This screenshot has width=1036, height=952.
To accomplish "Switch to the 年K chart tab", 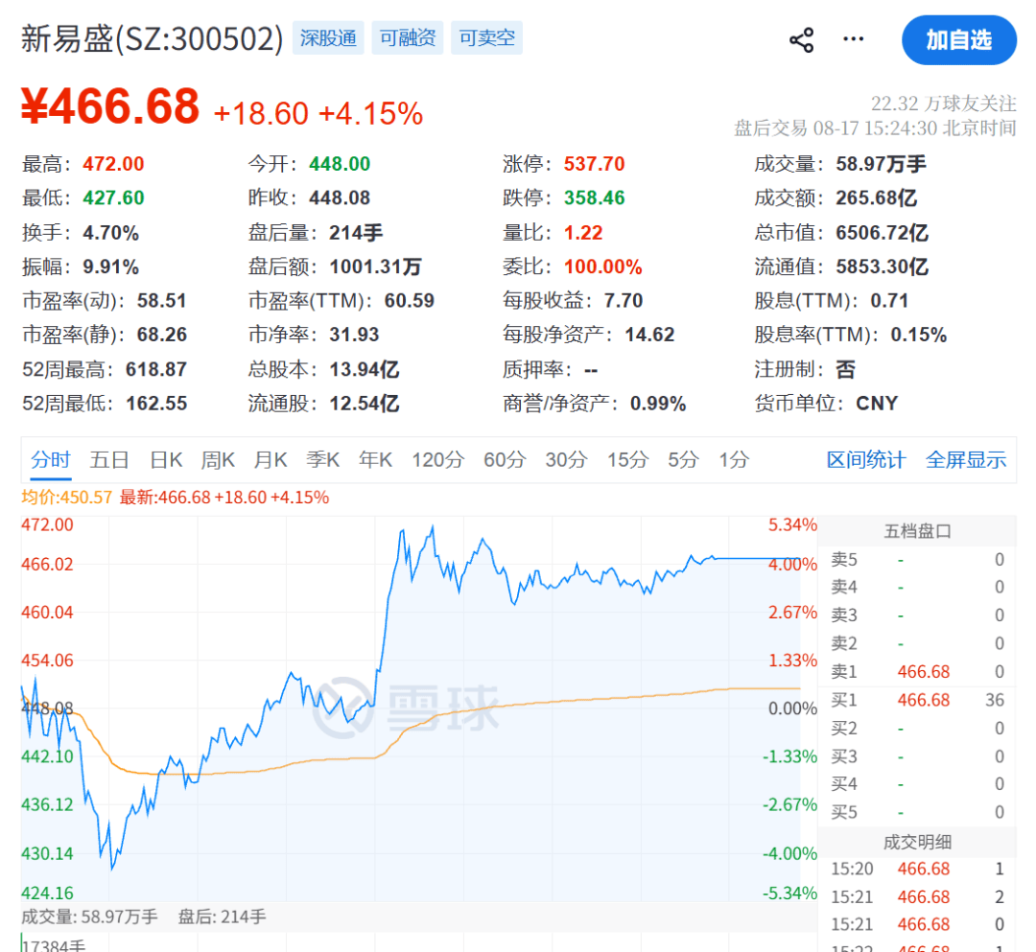I will [x=376, y=459].
